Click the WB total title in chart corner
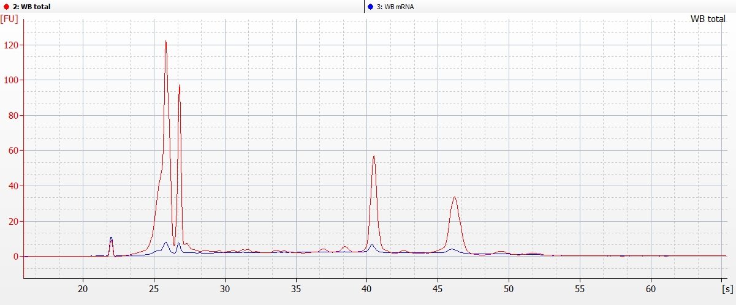This screenshot has height=305, width=736. click(x=708, y=19)
